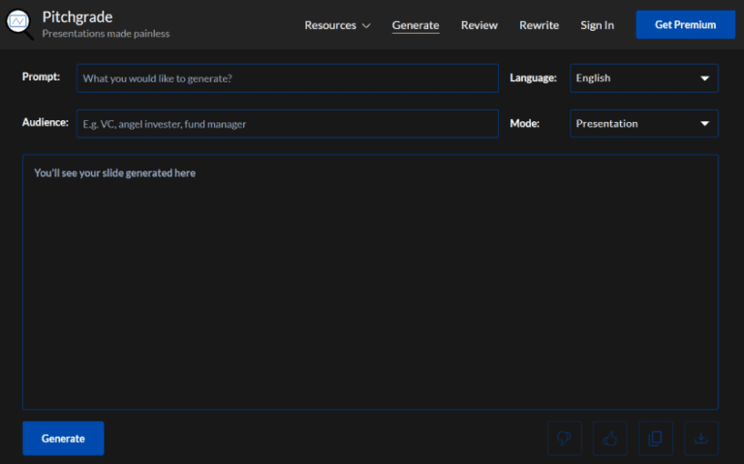Viewport: 744px width, 464px height.
Task: Open the Mode dropdown showing Presentation
Action: [644, 124]
